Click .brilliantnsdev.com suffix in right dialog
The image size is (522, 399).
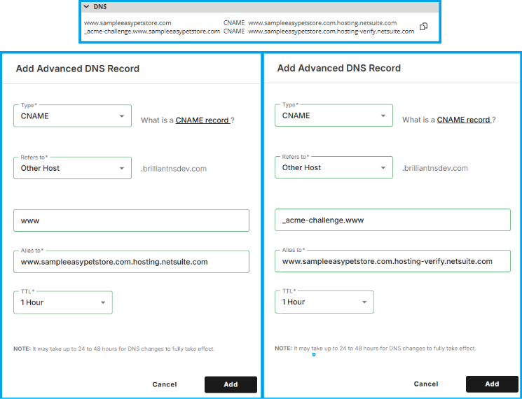click(435, 168)
